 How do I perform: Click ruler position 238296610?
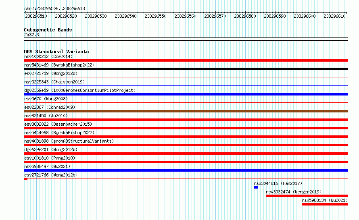[x=334, y=16]
